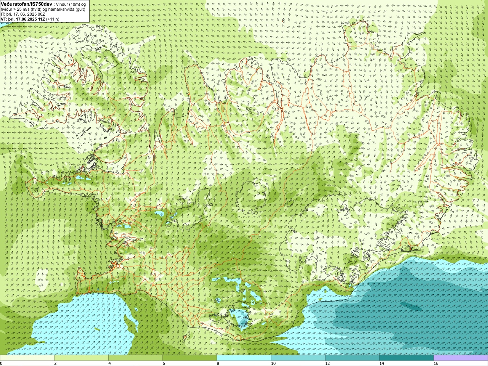Viewport: 488px width, 366px height.
Task: Click the "16" label on the color scale
Action: 436,363
